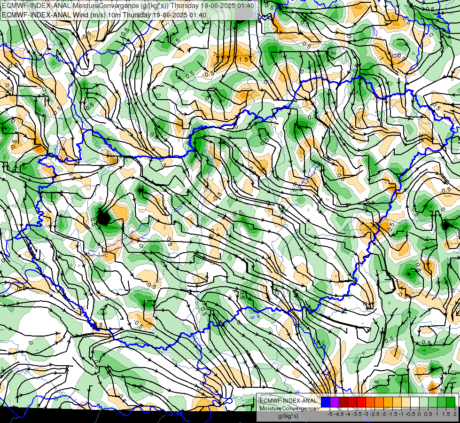This screenshot has width=460, height=423.
Task: Click the -3.5 tick label on the legend
Action: [357, 414]
